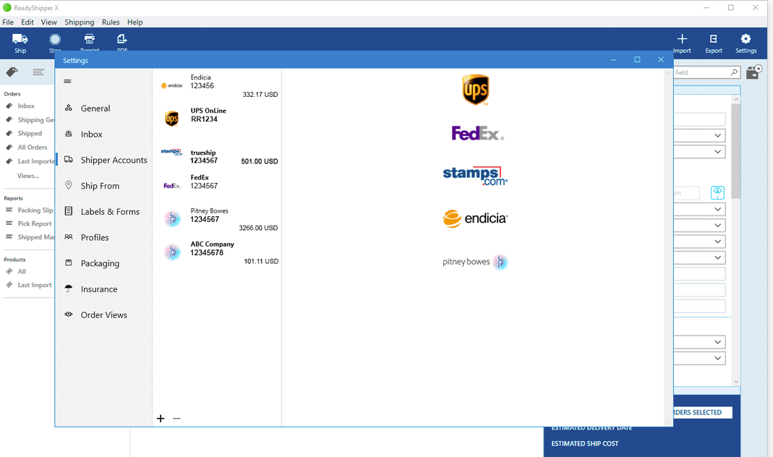This screenshot has width=773, height=457.
Task: Add a new shipper account with plus icon
Action: point(161,419)
